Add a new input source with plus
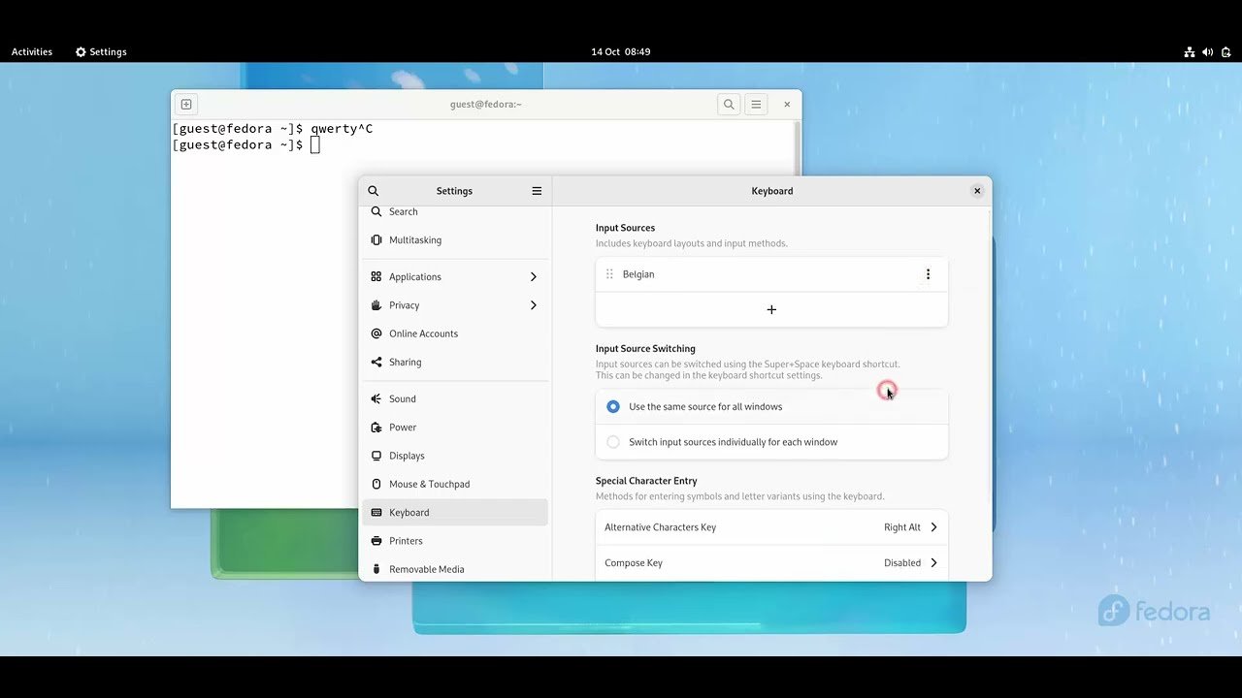 tap(771, 309)
